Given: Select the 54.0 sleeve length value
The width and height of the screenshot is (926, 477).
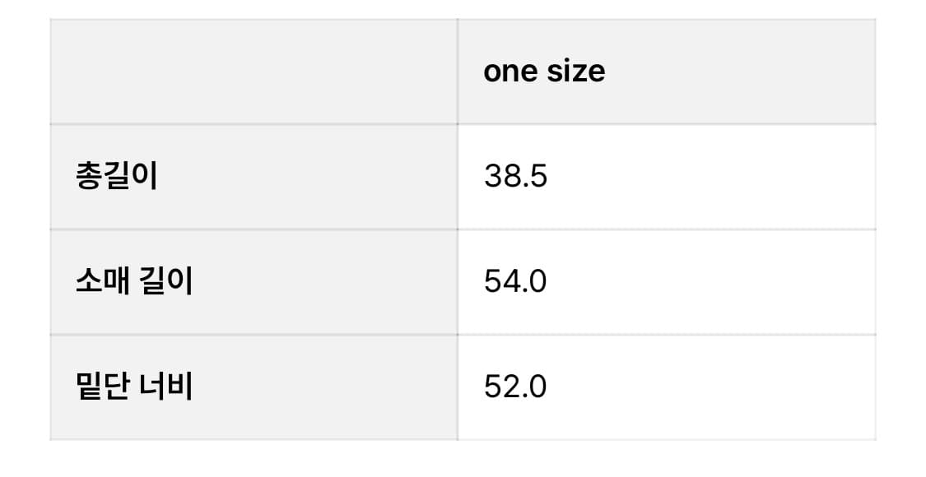Looking at the screenshot, I should [x=515, y=282].
